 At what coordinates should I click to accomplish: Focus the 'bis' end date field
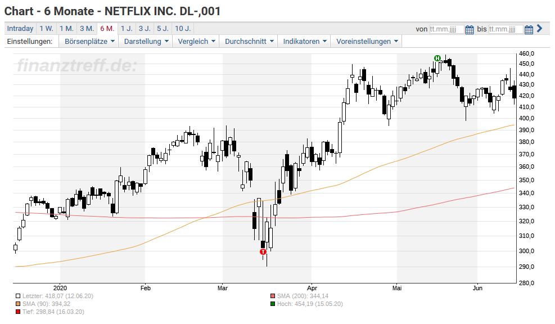click(506, 29)
